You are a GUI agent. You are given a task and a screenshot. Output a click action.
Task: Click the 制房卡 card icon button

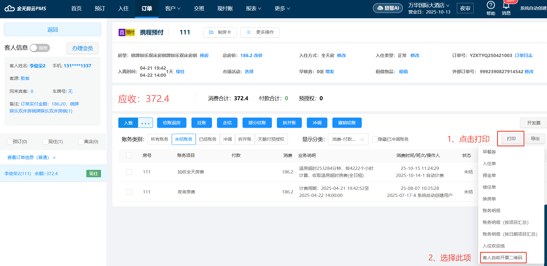tap(220, 32)
